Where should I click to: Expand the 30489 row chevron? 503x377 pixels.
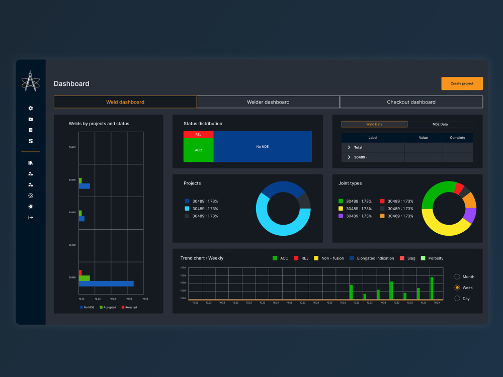pos(349,157)
